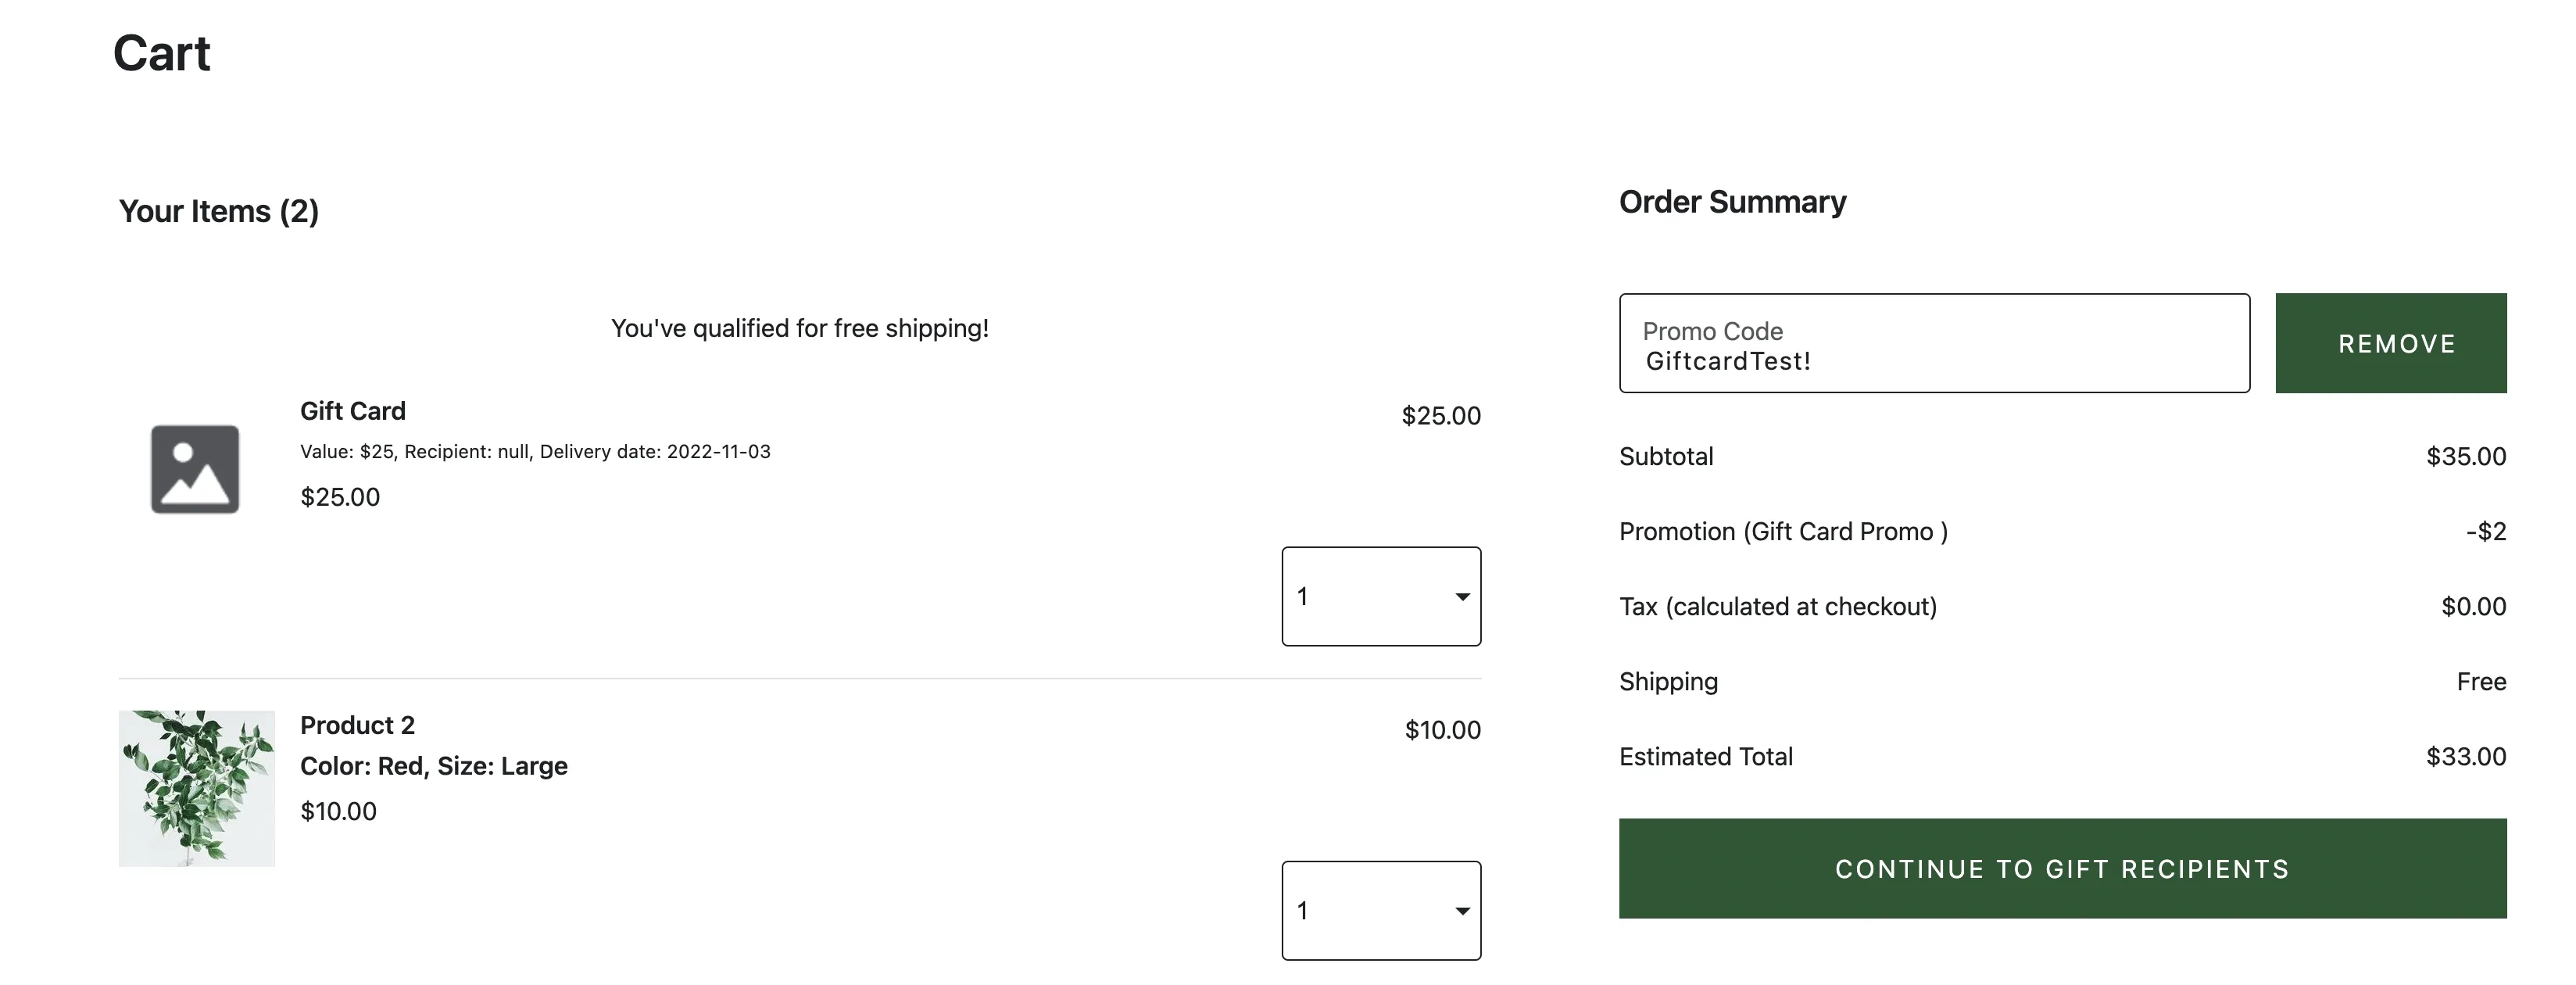This screenshot has width=2576, height=985.
Task: Open the Gift Card product title
Action: pos(353,411)
